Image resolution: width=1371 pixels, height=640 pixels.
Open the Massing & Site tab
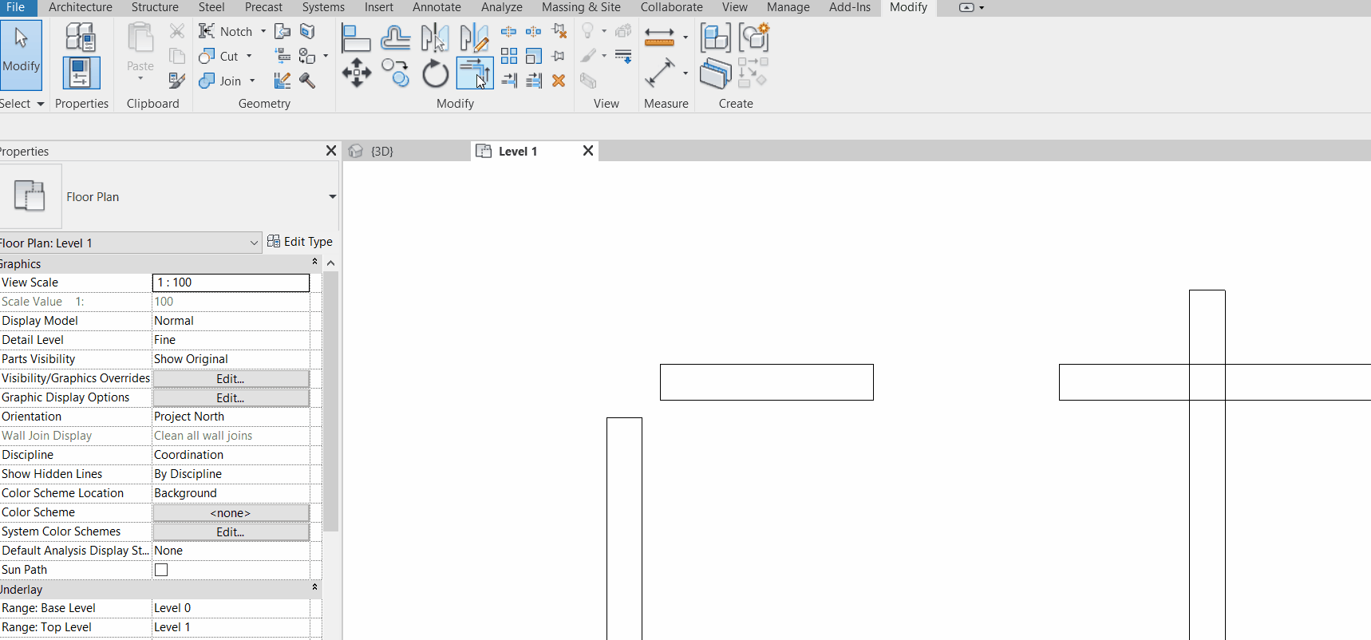(x=581, y=7)
